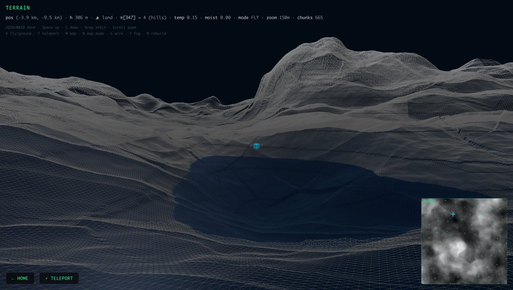Screen dimensions: 513x290
Task: Click the mountain land-type icon in status bar
Action: point(98,18)
